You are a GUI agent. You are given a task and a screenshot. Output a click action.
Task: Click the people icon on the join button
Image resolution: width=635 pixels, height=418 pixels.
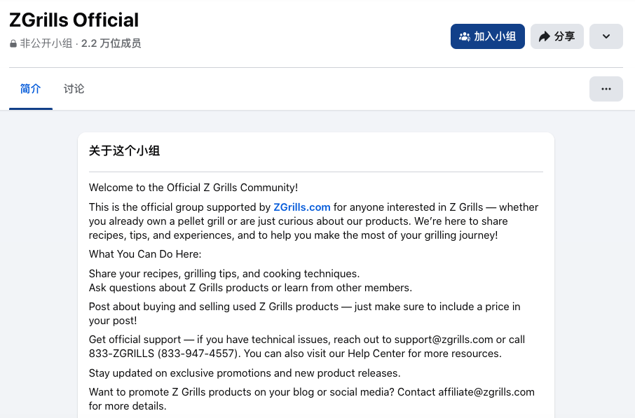click(x=464, y=36)
